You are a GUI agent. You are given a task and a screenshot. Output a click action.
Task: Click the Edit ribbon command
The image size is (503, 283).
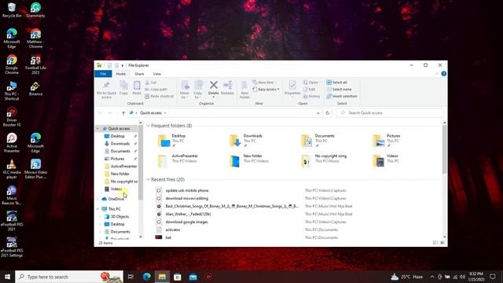(309, 90)
